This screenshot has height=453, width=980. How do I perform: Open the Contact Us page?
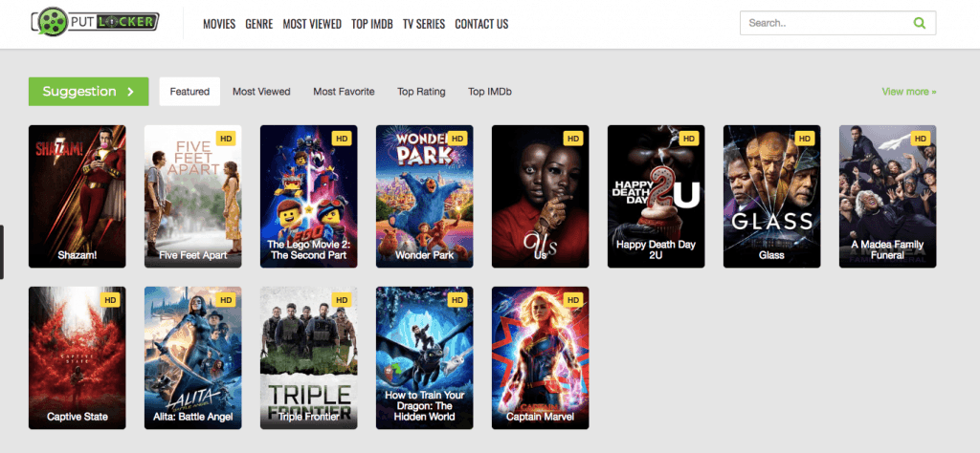(x=481, y=24)
